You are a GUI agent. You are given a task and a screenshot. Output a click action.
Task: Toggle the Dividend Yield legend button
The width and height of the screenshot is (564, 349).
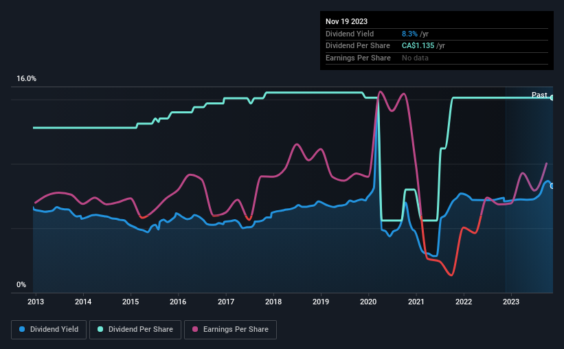point(49,330)
